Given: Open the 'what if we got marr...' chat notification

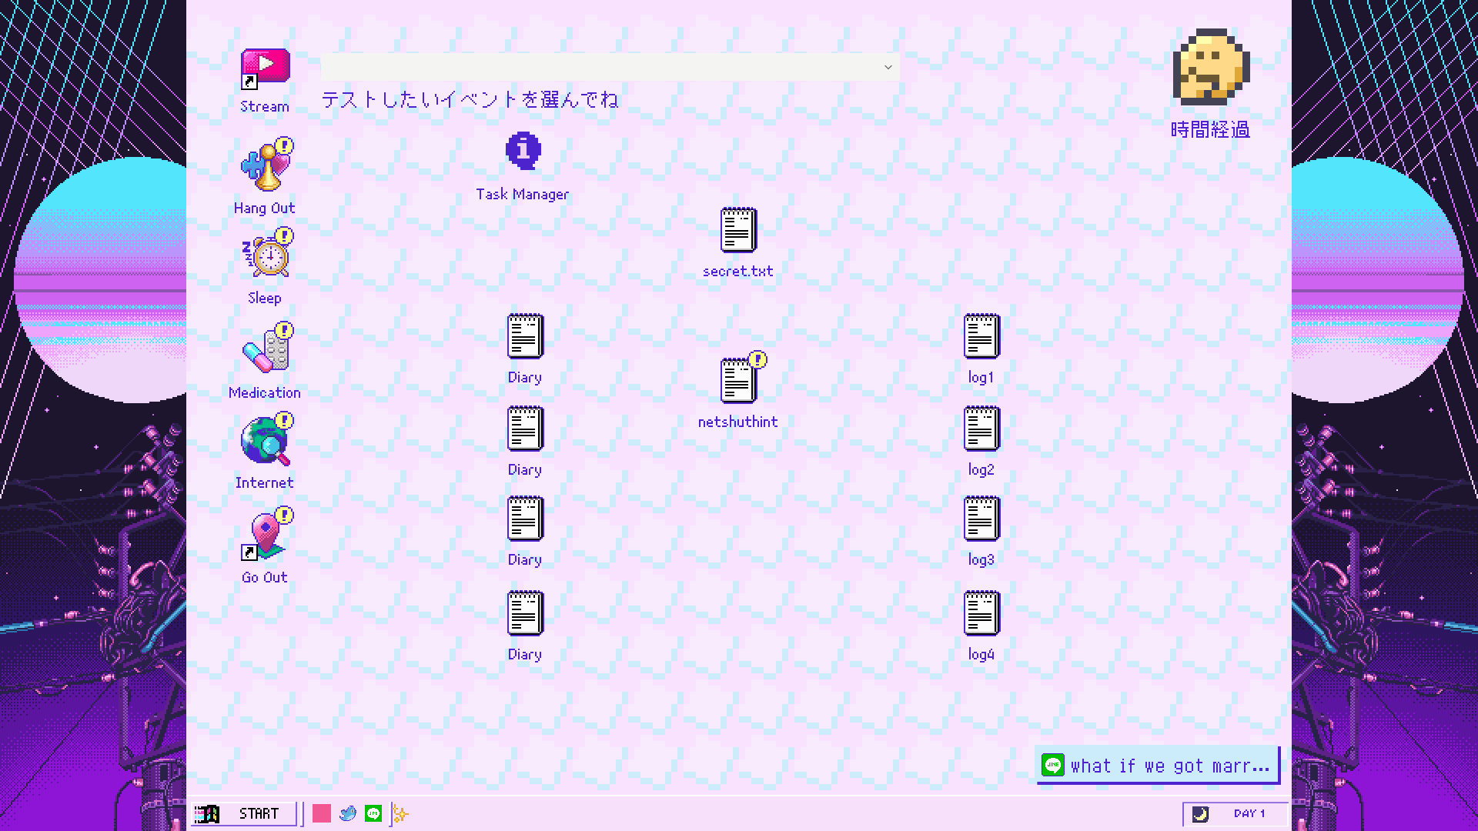Looking at the screenshot, I should [1158, 766].
